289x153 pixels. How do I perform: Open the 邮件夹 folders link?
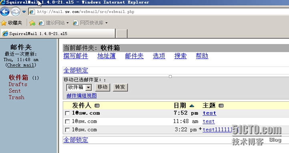point(134,56)
